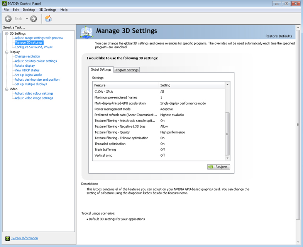
Task: Open the Help menu
Action: (64, 10)
